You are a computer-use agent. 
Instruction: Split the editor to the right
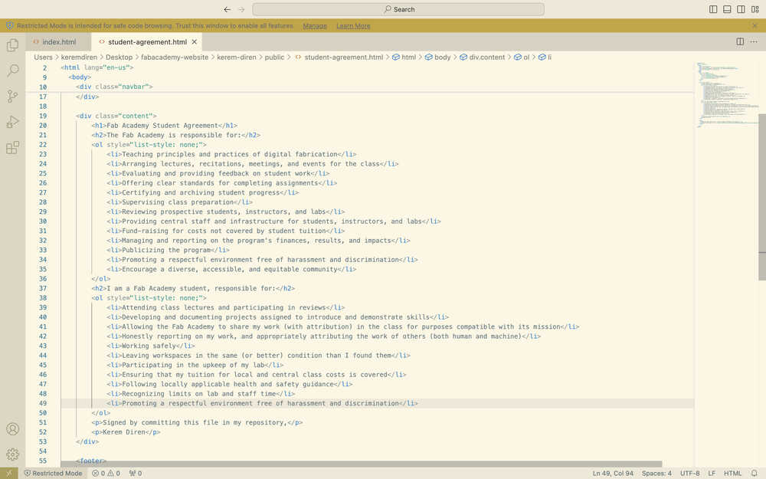coord(740,42)
